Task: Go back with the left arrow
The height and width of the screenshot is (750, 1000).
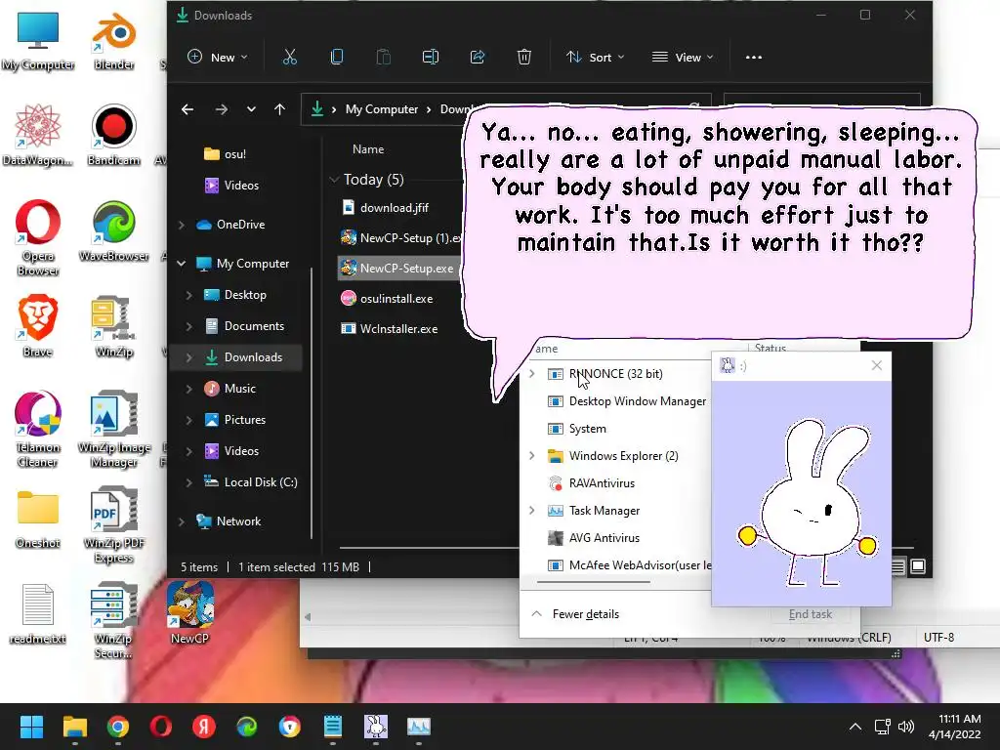Action: (x=187, y=109)
